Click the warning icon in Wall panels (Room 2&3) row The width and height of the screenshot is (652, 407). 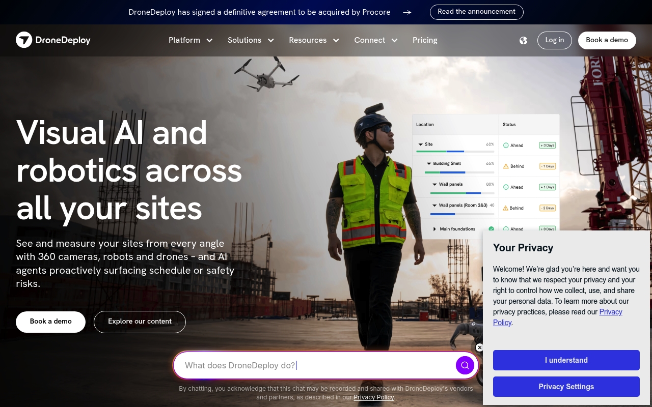pyautogui.click(x=506, y=208)
